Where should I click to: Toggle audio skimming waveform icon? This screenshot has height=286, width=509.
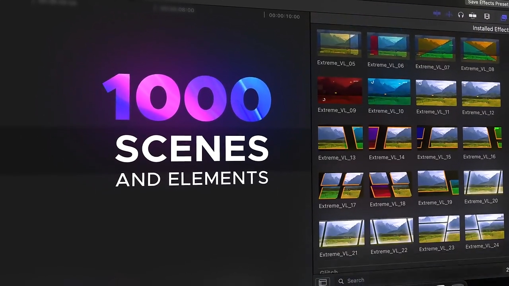pyautogui.click(x=449, y=14)
